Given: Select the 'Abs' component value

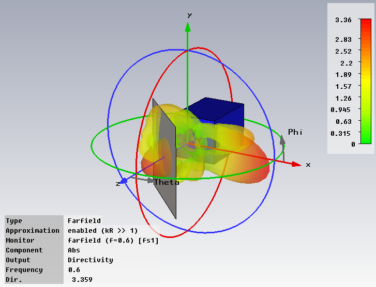Looking at the screenshot, I should pos(74,250).
